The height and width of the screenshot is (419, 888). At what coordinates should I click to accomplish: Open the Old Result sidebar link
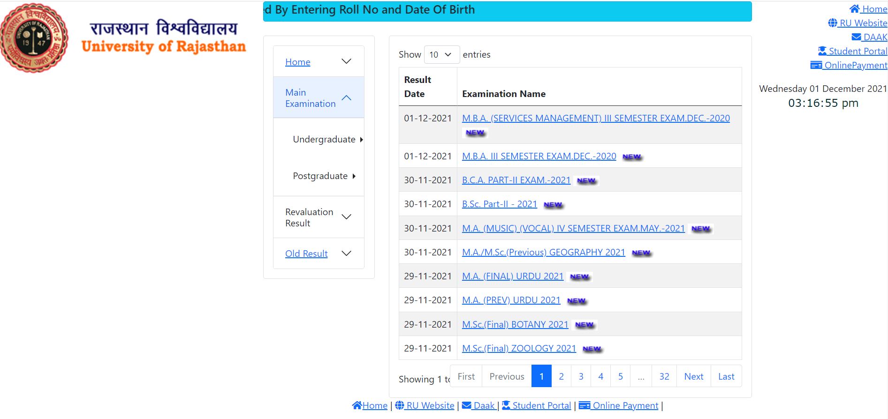(x=306, y=254)
